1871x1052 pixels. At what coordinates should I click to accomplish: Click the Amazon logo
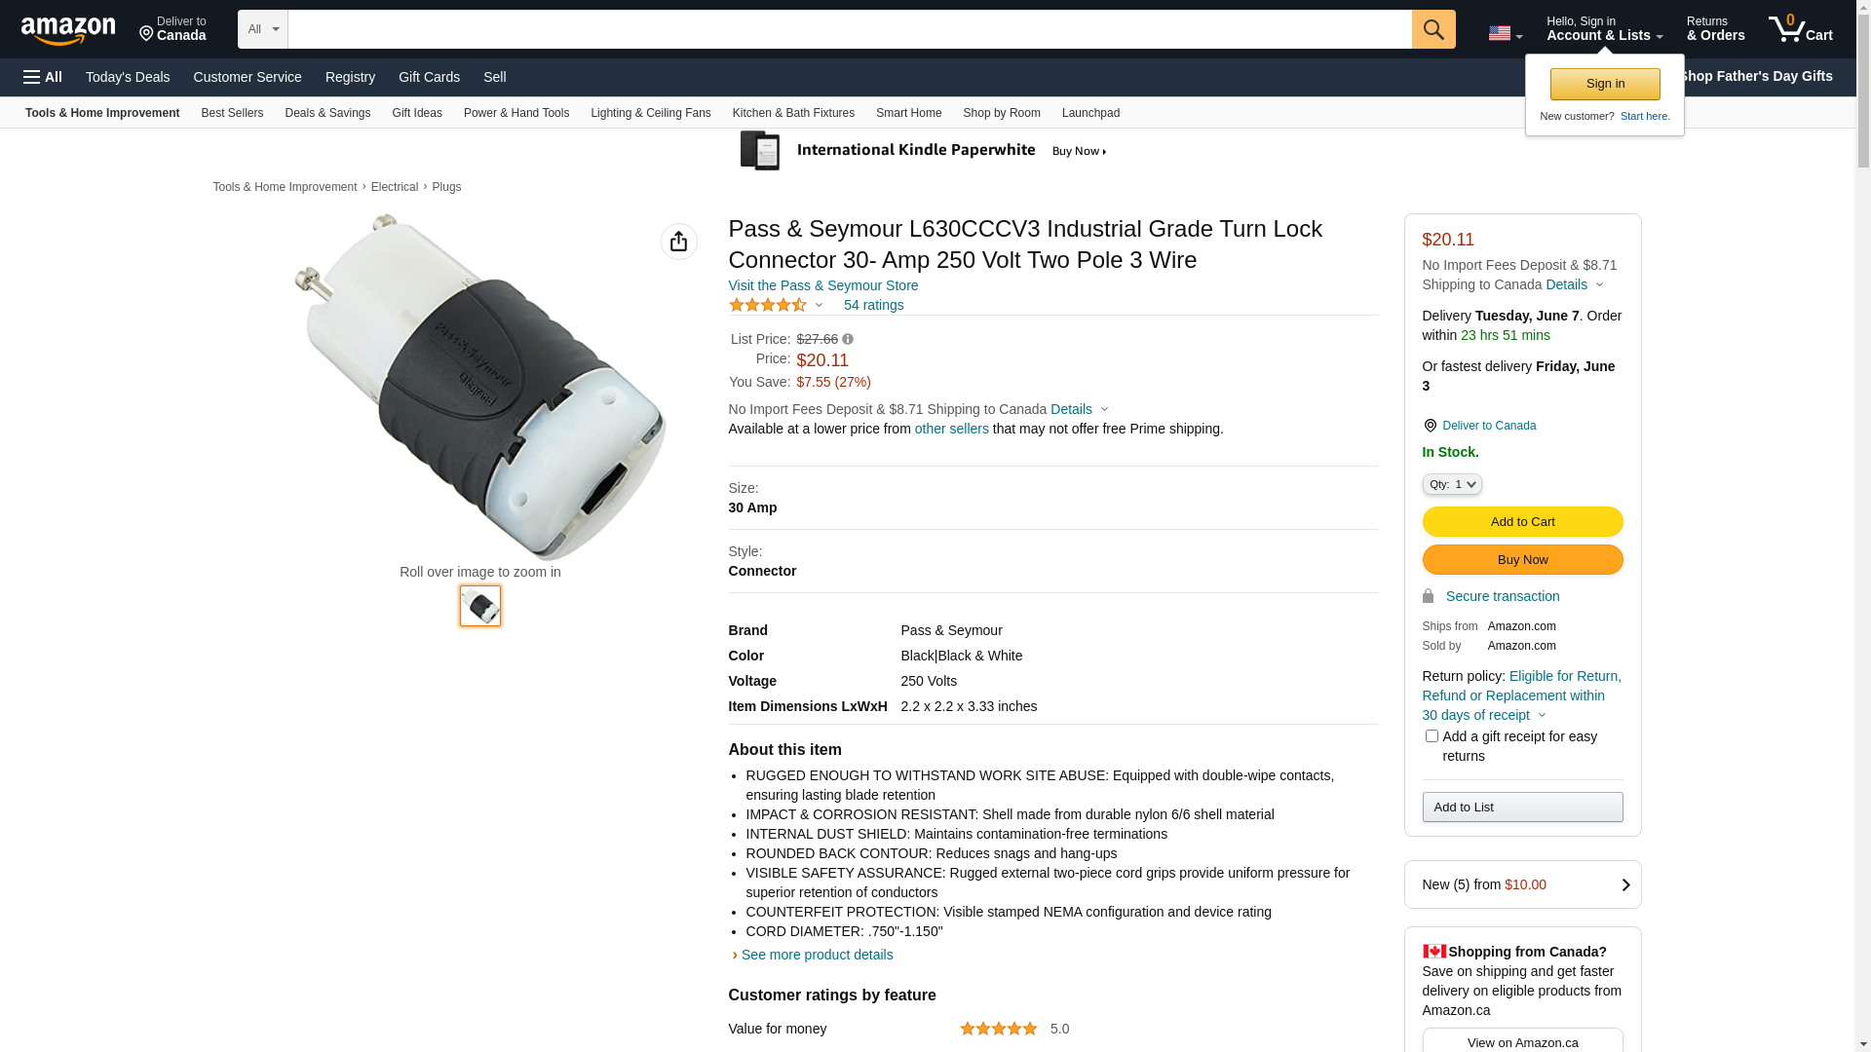pyautogui.click(x=68, y=30)
